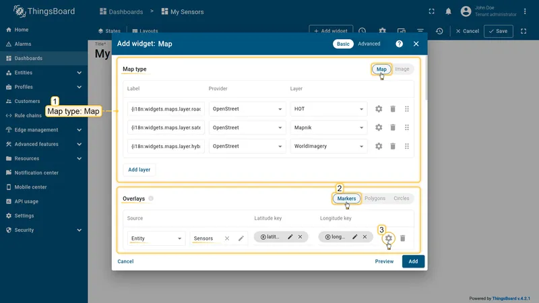Edit the latitude key chip
The height and width of the screenshot is (303, 539).
click(290, 237)
